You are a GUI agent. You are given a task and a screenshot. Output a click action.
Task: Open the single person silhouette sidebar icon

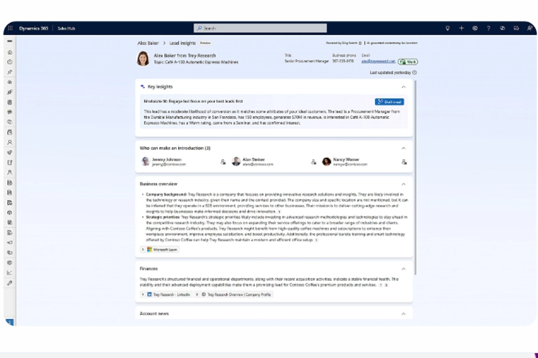point(10,142)
